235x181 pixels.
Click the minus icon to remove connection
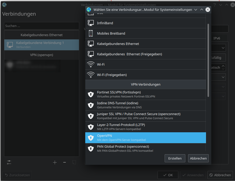(65, 162)
